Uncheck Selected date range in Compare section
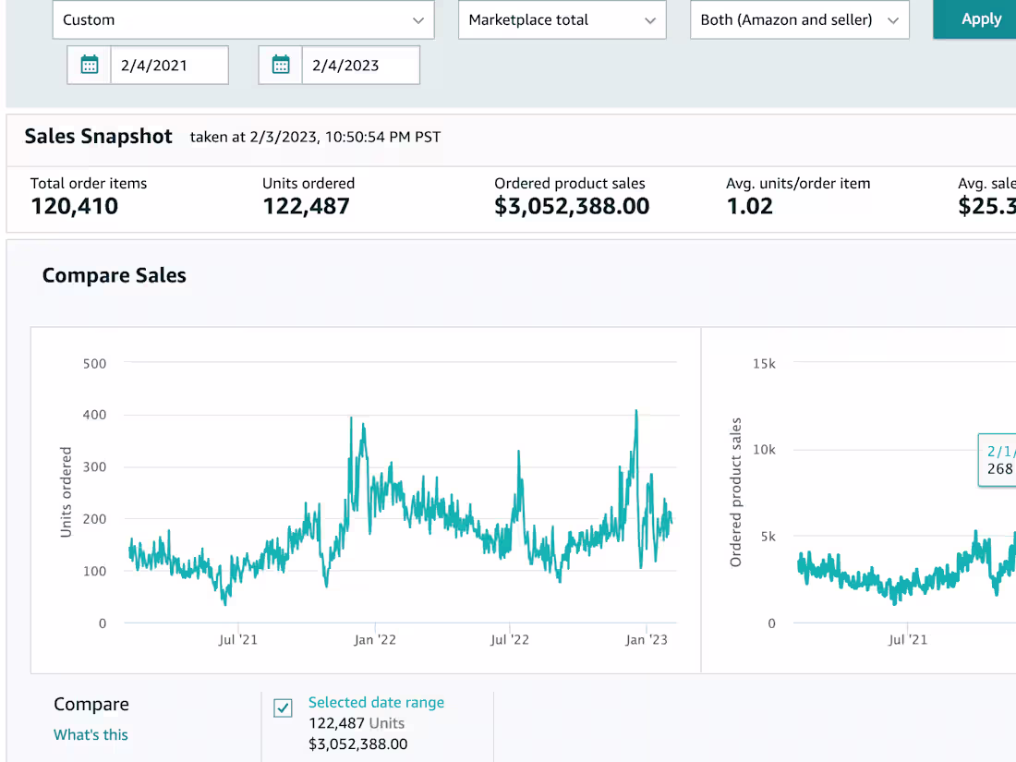Image resolution: width=1016 pixels, height=762 pixels. coord(283,708)
